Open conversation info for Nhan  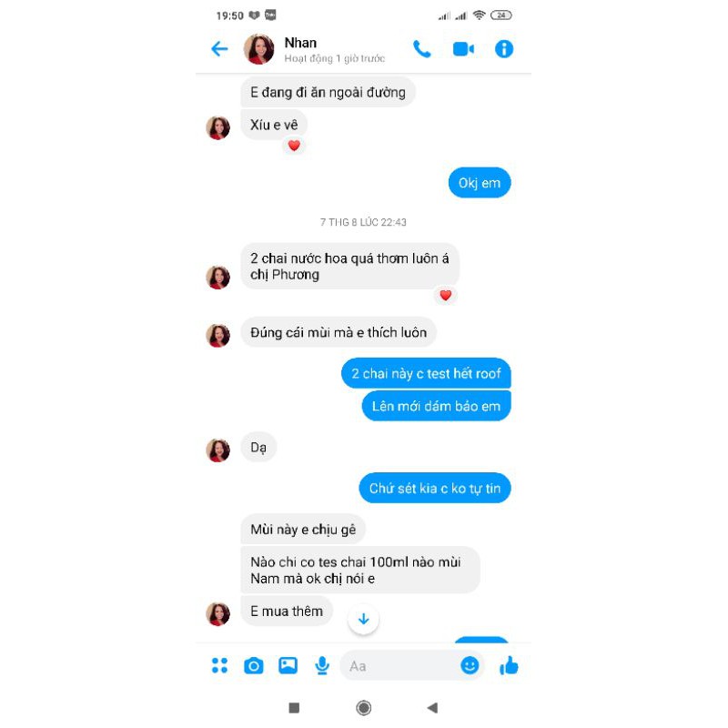point(504,49)
